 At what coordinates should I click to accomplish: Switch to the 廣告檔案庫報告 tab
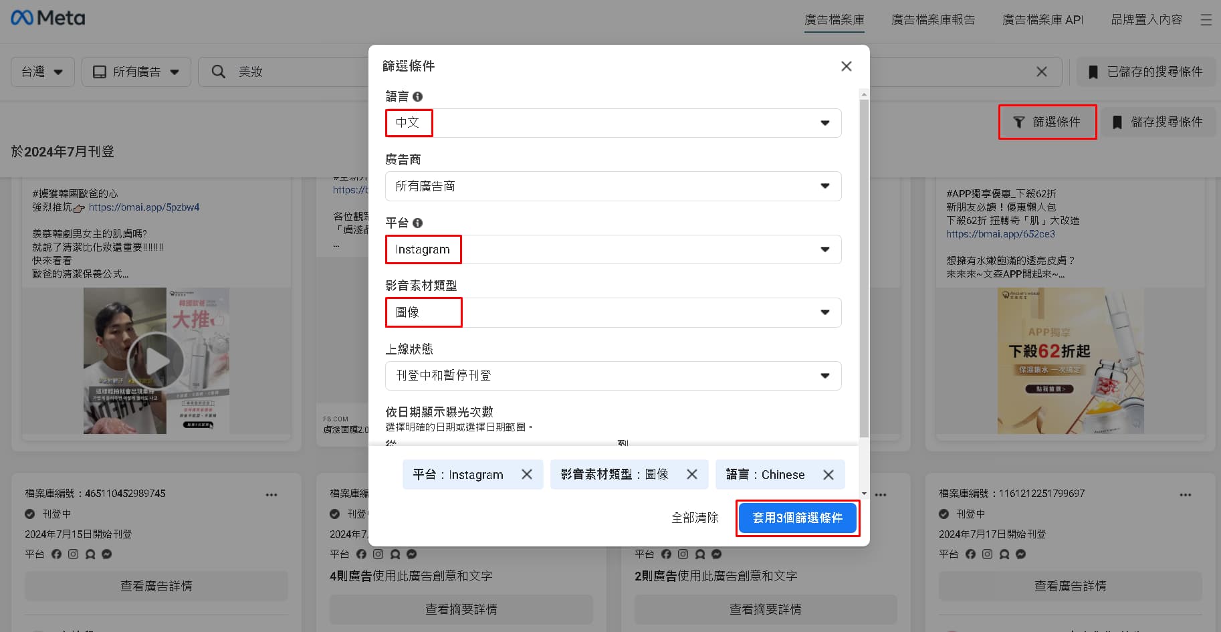[x=933, y=20]
